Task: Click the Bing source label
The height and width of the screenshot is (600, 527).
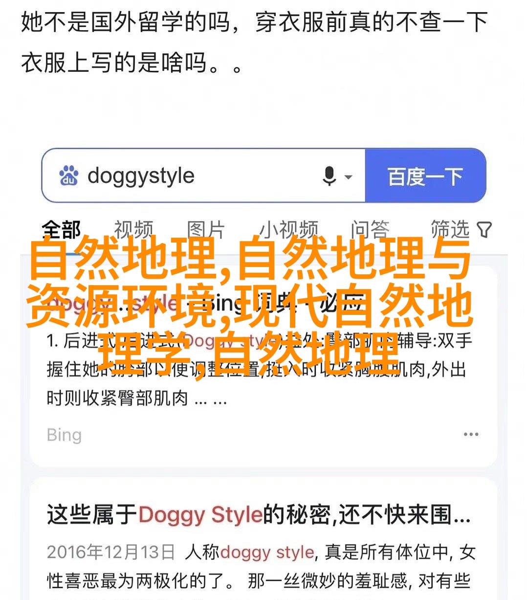Action: [64, 435]
